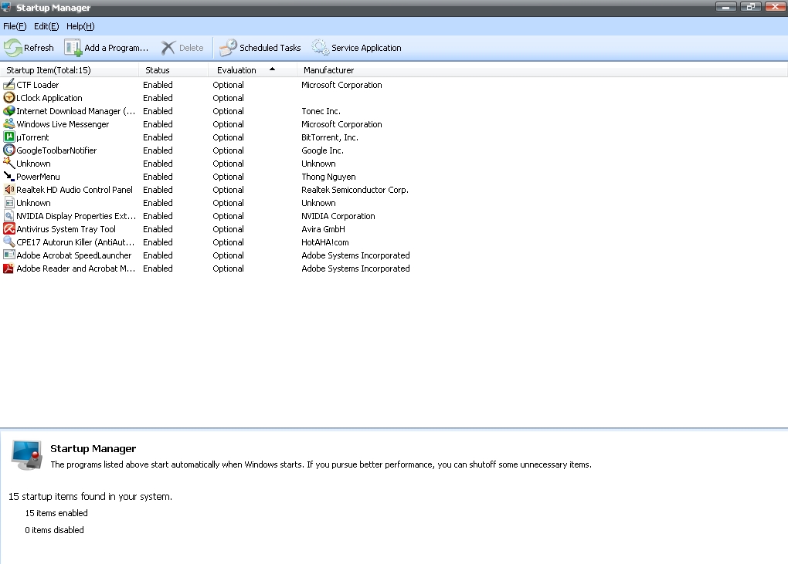Viewport: 788px width, 564px height.
Task: Select the µTorrent icon
Action: [9, 137]
